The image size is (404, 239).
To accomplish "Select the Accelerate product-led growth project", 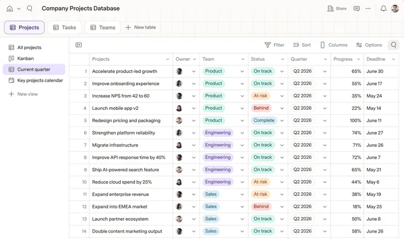I will click(124, 72).
